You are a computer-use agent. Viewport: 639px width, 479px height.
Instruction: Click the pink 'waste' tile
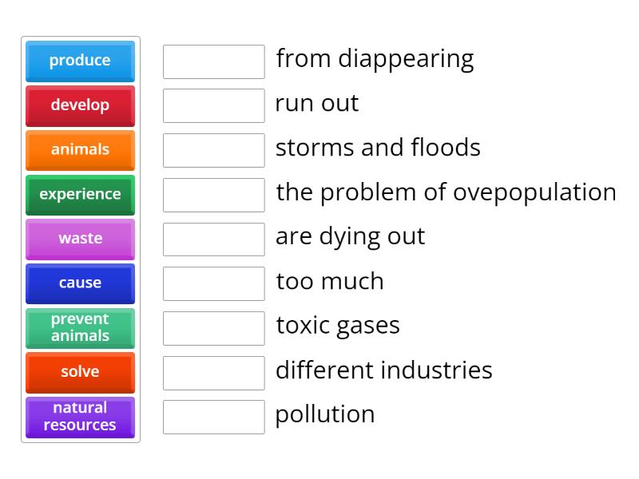click(x=80, y=239)
